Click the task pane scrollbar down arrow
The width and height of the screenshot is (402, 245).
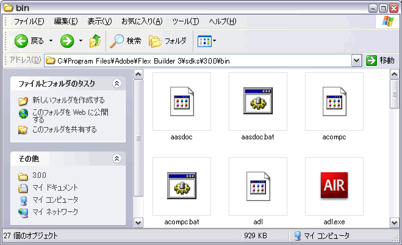(x=138, y=222)
